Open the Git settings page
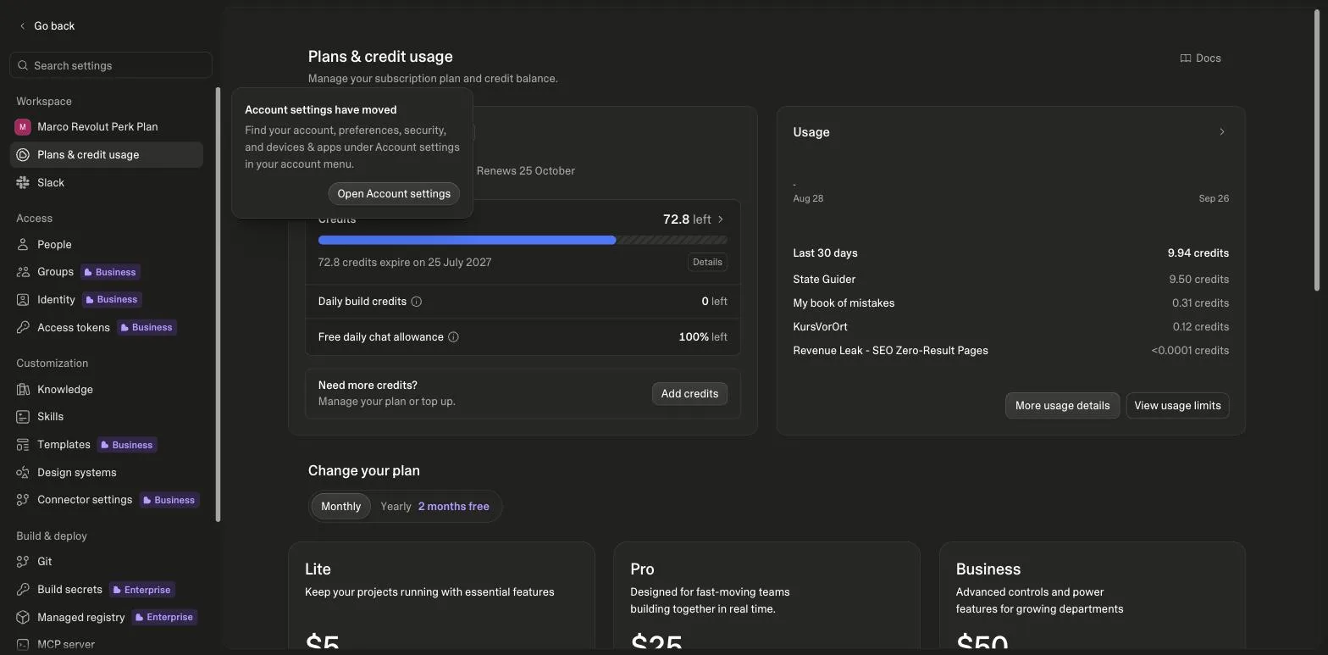1328x655 pixels. (x=107, y=562)
